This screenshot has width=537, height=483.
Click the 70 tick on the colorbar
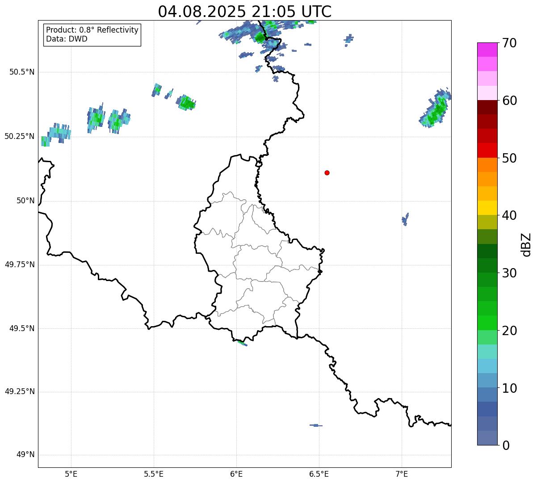coord(509,43)
